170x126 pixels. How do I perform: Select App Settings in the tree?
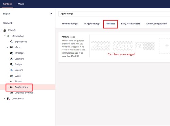[x=21, y=87]
